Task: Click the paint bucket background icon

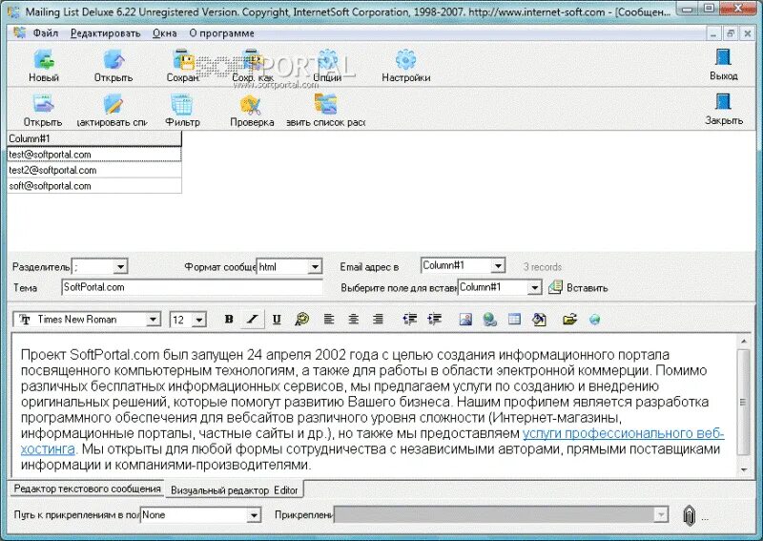Action: pyautogui.click(x=539, y=320)
